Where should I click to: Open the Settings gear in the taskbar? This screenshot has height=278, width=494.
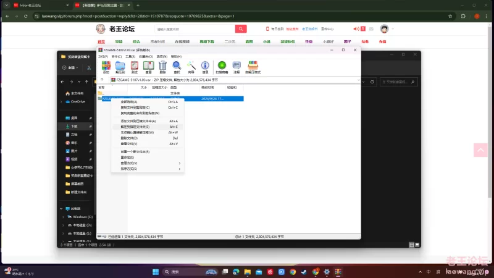327,272
